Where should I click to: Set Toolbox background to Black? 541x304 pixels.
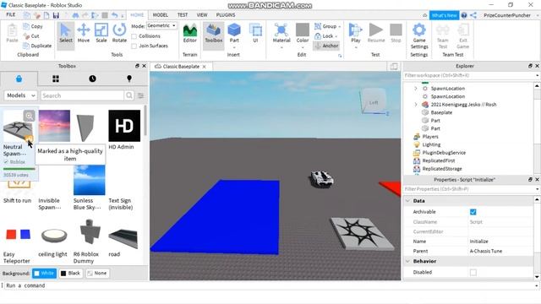pos(70,274)
